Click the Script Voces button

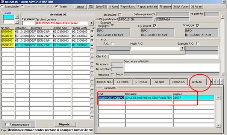click(x=181, y=7)
